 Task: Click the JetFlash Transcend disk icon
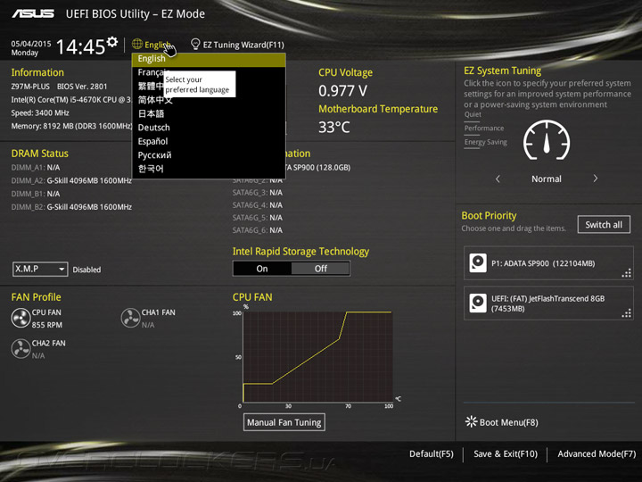coord(478,303)
